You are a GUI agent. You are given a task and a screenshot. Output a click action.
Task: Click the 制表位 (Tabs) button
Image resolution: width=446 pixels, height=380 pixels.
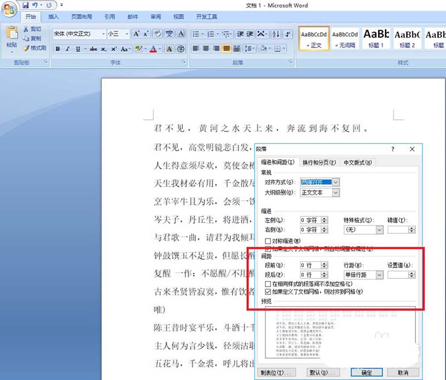[277, 372]
